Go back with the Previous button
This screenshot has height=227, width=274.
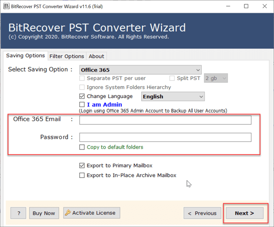202,213
